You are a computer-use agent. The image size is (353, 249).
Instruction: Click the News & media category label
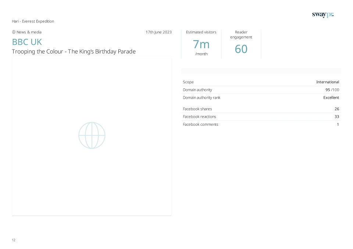pos(29,32)
